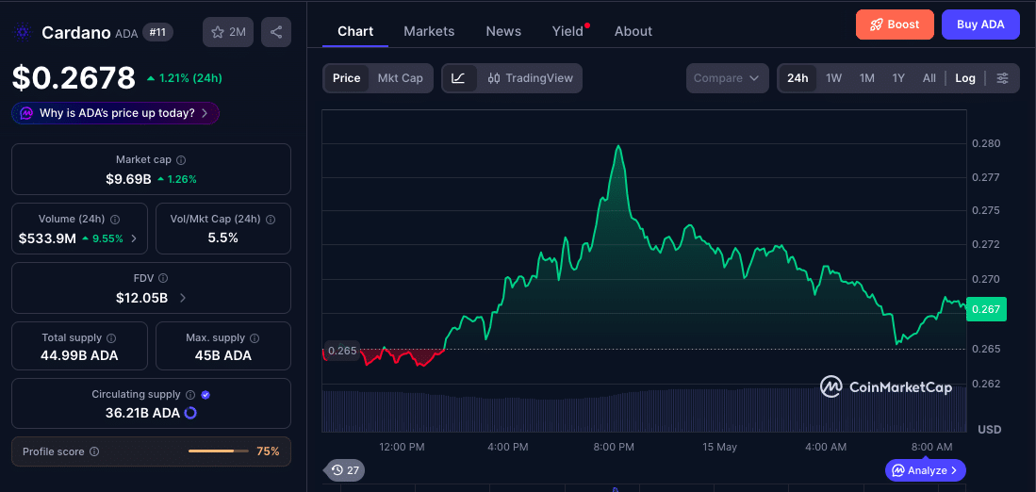Open the About tab
1036x492 pixels.
point(633,31)
